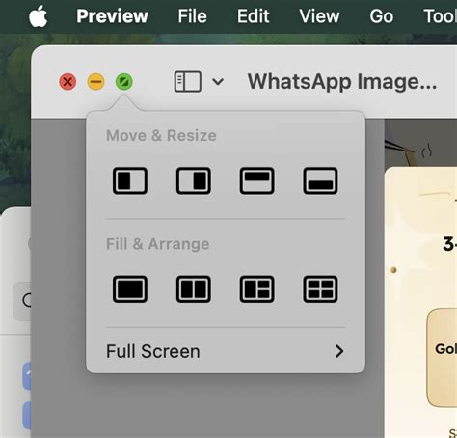
Task: Open the Apple menu
Action: [x=39, y=16]
